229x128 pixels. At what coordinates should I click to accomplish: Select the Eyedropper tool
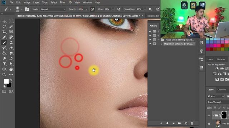(4, 37)
